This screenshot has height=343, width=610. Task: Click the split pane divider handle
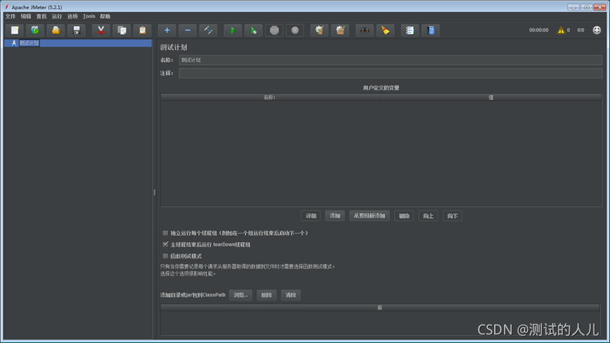[155, 192]
